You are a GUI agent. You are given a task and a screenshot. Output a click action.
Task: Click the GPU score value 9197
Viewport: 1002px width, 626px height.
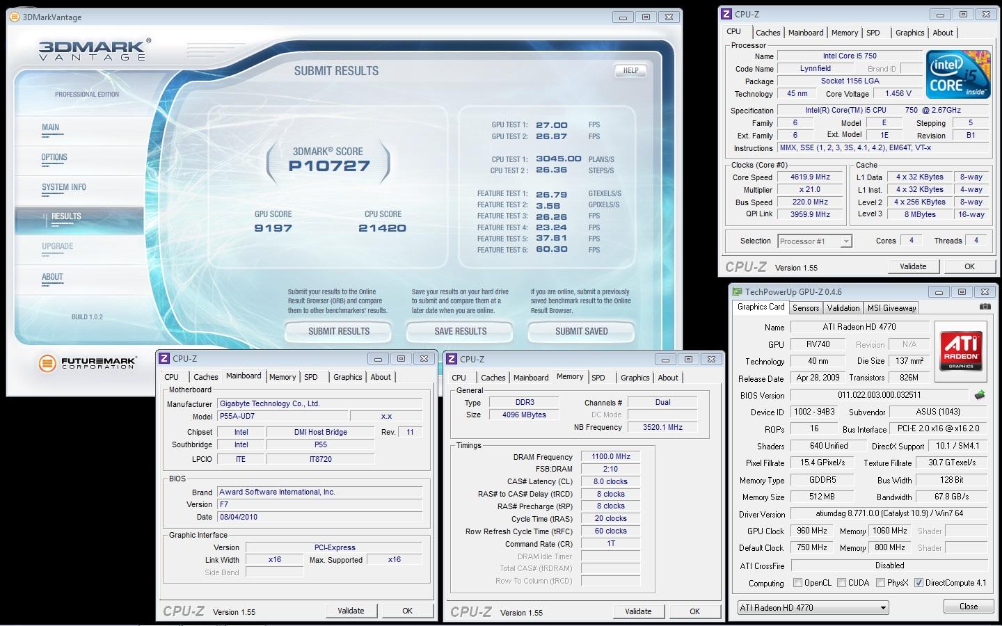tap(273, 228)
